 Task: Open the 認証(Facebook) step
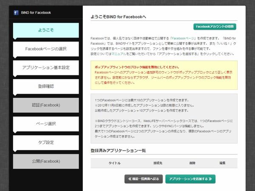46,105
